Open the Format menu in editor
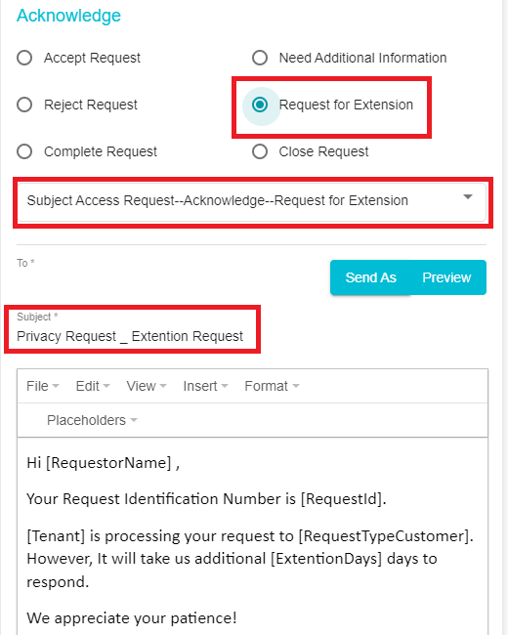The width and height of the screenshot is (508, 635). 272,386
